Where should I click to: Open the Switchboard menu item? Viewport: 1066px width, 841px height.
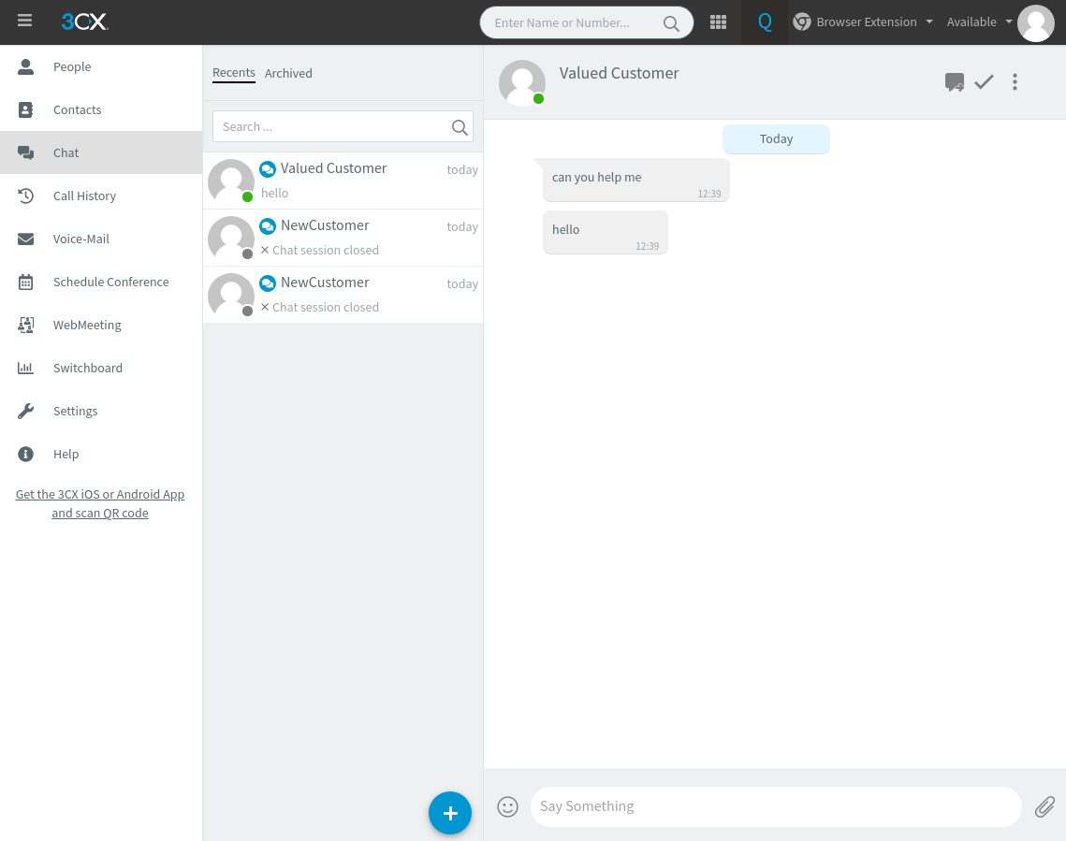click(101, 369)
